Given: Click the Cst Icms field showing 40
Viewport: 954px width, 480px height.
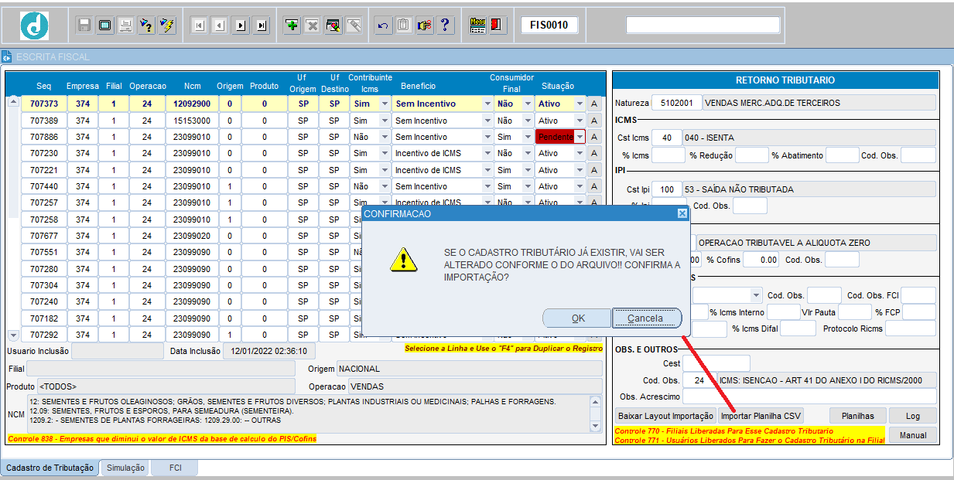Looking at the screenshot, I should pos(667,138).
